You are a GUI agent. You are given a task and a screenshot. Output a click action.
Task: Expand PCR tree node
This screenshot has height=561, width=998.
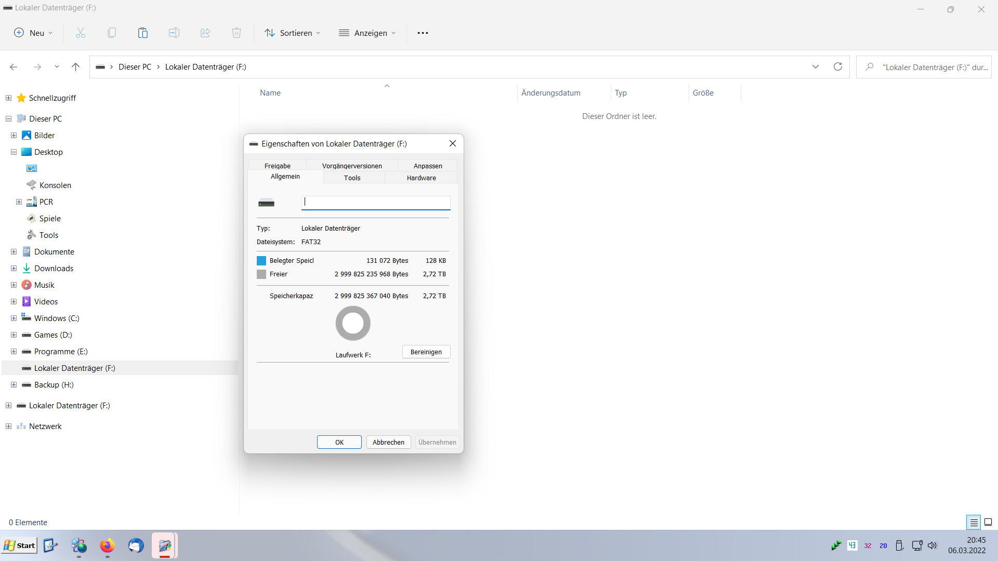click(x=19, y=202)
